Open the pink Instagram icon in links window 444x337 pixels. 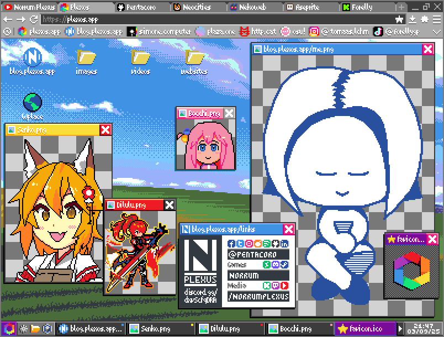(x=249, y=244)
